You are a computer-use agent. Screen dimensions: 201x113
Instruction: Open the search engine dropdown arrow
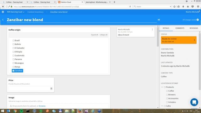click(170, 7)
